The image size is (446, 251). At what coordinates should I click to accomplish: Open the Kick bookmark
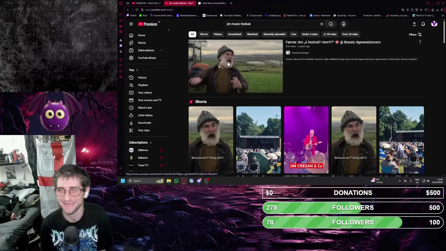(144, 15)
